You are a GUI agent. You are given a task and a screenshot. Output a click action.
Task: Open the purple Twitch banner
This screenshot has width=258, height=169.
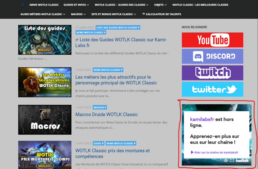pyautogui.click(x=212, y=73)
